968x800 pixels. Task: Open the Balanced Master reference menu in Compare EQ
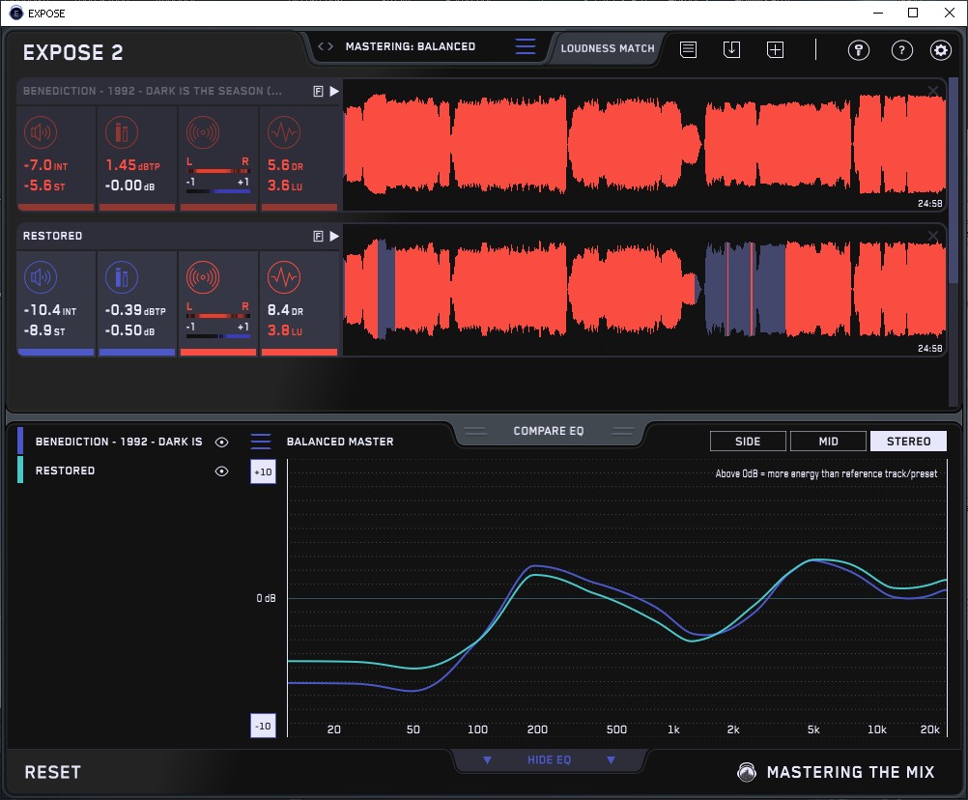261,442
